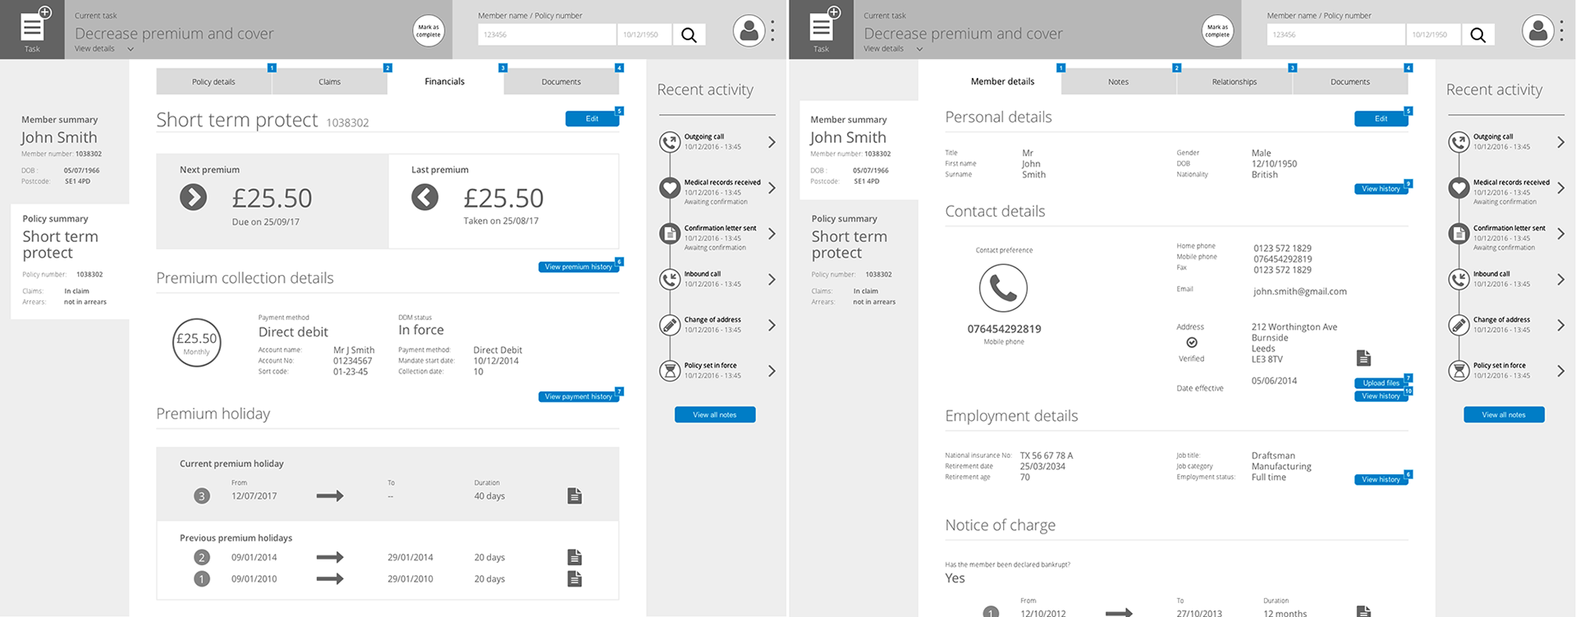Click Mark as complete on the Financials screen

pyautogui.click(x=428, y=31)
